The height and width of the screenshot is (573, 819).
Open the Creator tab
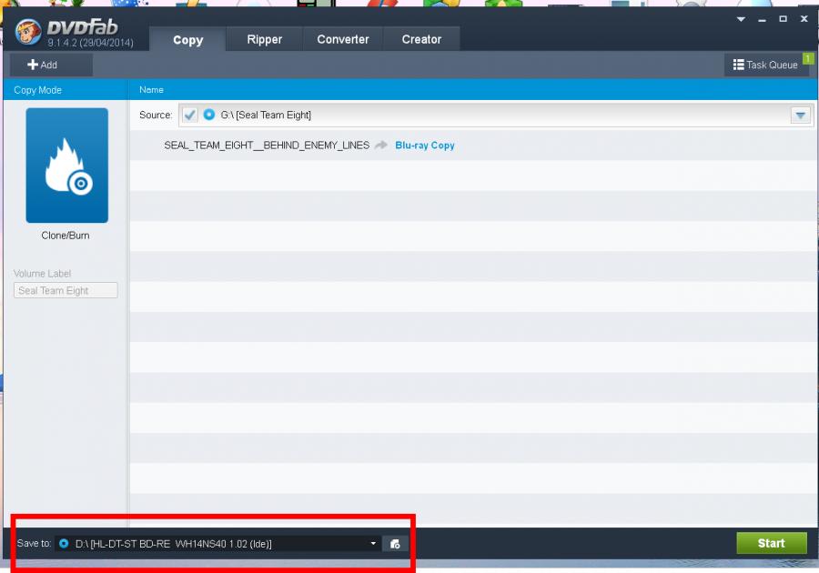click(421, 40)
